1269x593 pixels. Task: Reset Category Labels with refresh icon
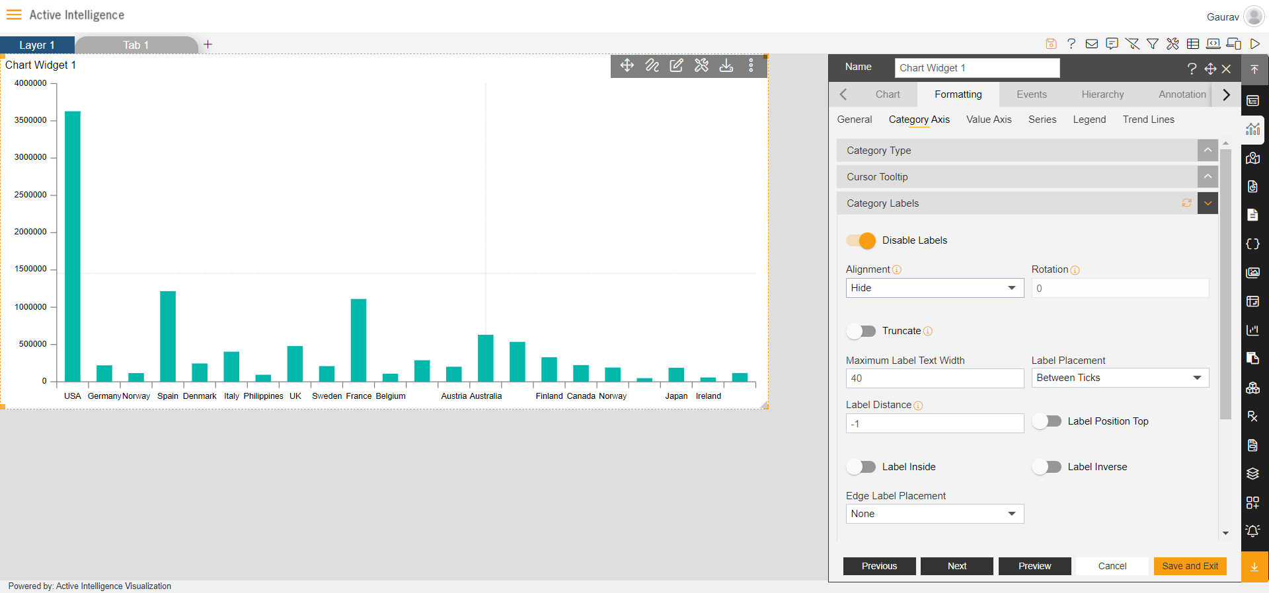pyautogui.click(x=1186, y=203)
